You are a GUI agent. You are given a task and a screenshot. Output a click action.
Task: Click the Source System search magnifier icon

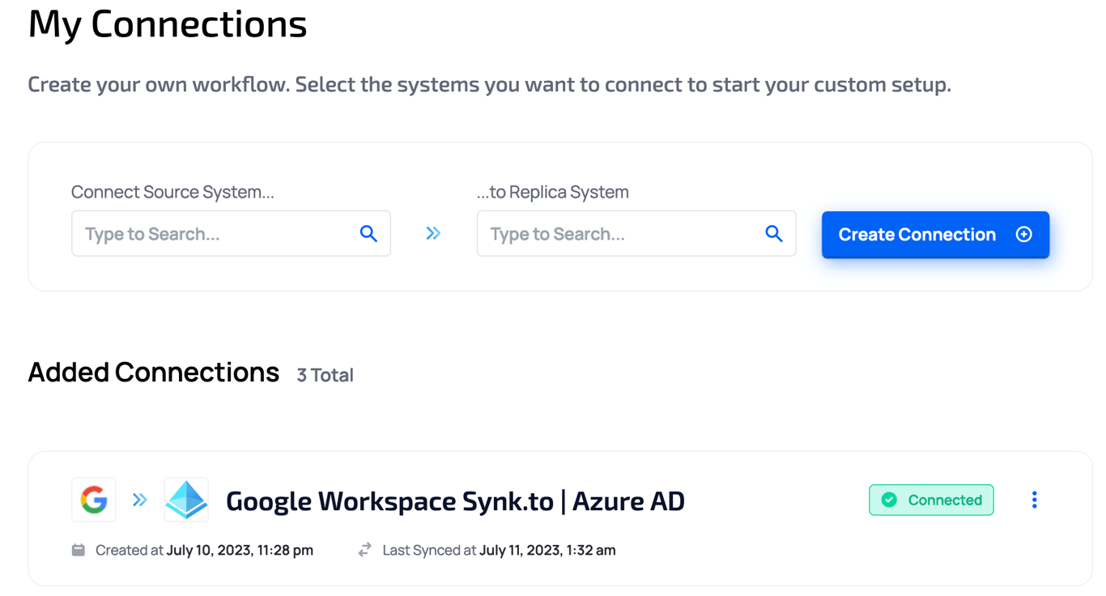(368, 234)
